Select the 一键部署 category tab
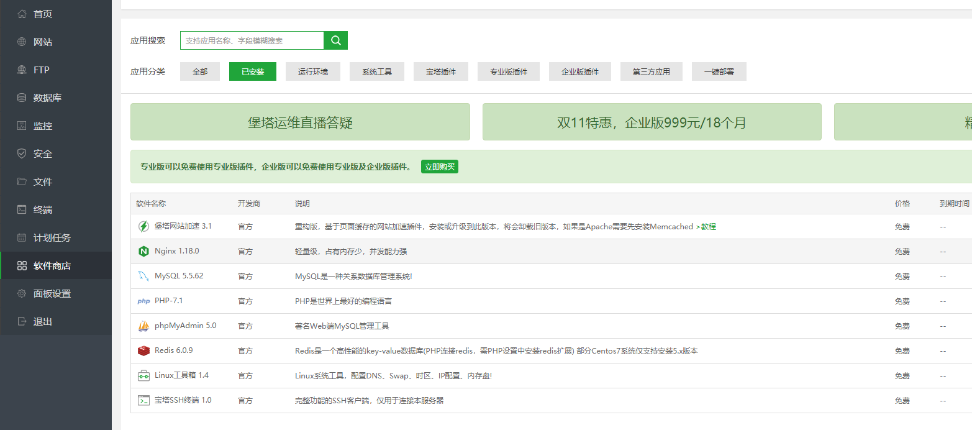The height and width of the screenshot is (430, 972). coord(719,71)
